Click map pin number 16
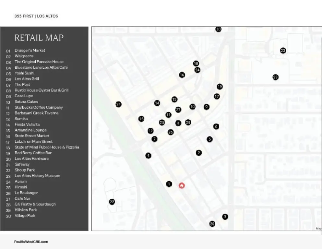This screenshot has width=322, height=249. point(182,75)
